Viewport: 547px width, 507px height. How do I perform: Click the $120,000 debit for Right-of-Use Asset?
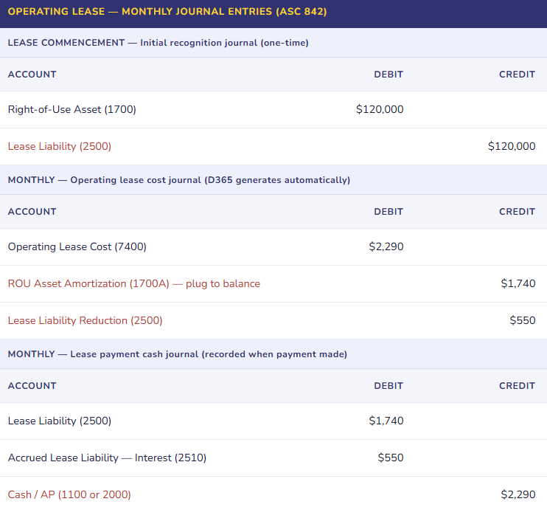click(x=380, y=109)
